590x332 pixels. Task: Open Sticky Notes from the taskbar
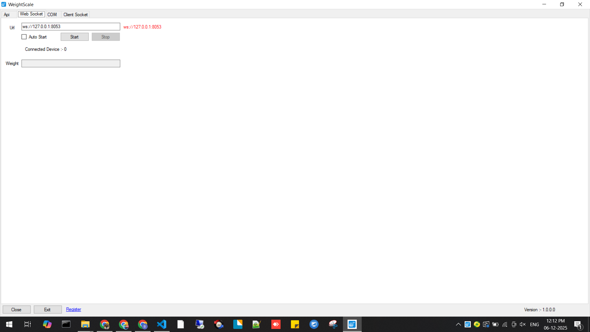pyautogui.click(x=295, y=324)
